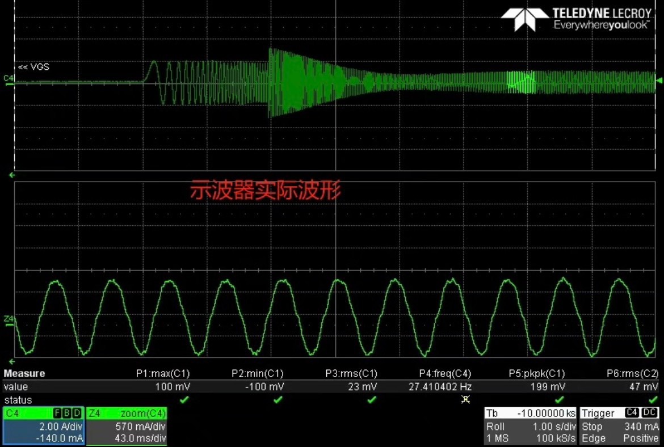Click the -10.00000 ks delay value

pos(547,413)
